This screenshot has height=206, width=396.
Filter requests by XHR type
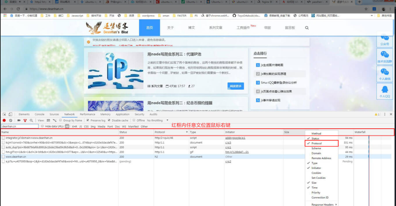point(74,127)
